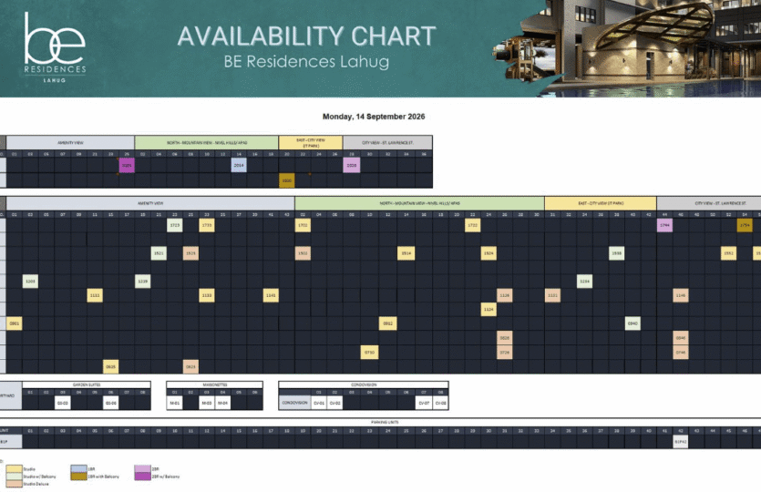Click Condovision unit CV-01

click(x=319, y=403)
